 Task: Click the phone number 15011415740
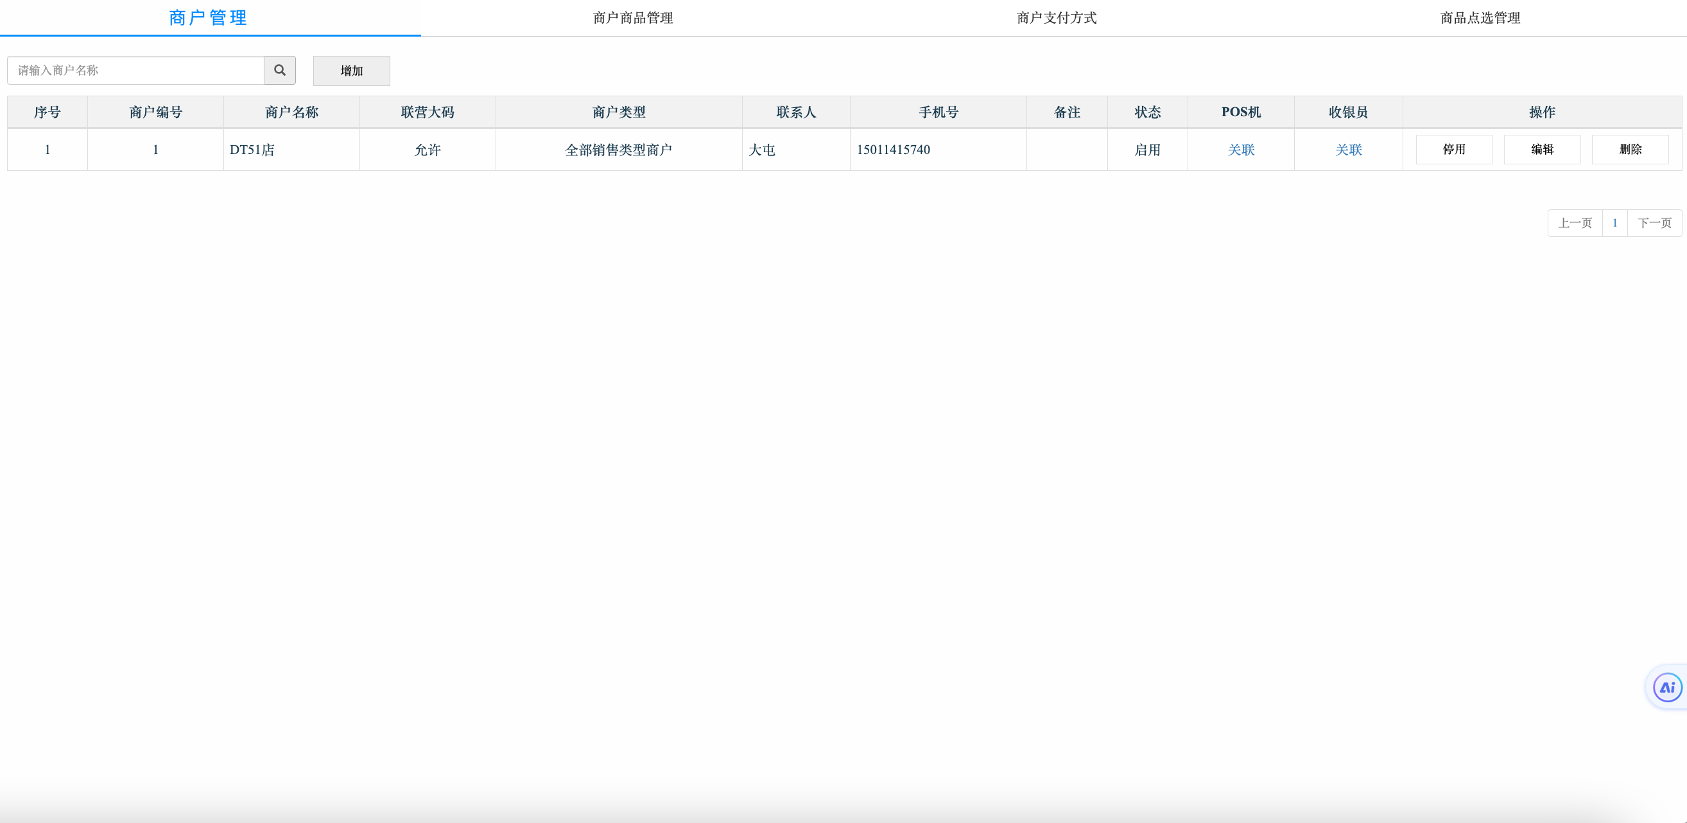(x=894, y=150)
